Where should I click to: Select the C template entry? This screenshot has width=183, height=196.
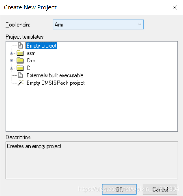[x=28, y=68]
